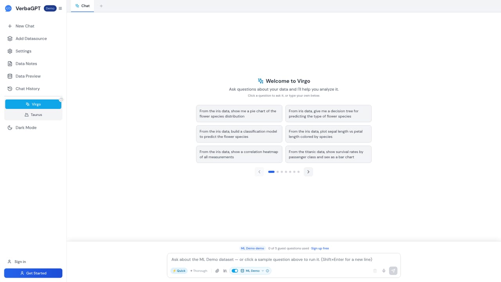Image resolution: width=501 pixels, height=282 pixels.
Task: Click the trash clear icon
Action: (375, 271)
